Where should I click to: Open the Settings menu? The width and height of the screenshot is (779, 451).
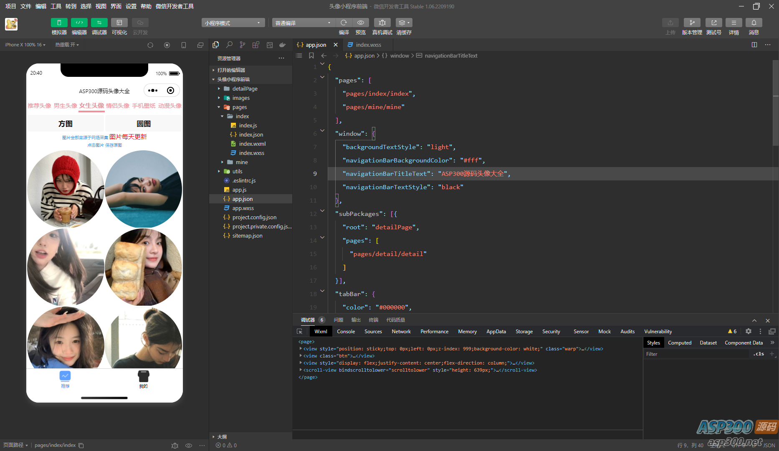click(x=131, y=6)
